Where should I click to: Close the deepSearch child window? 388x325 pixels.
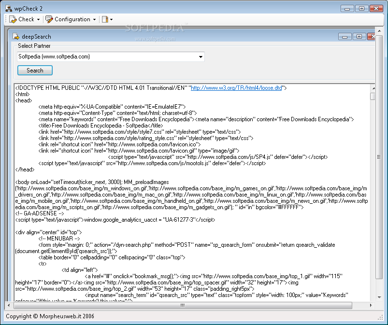[x=371, y=37]
